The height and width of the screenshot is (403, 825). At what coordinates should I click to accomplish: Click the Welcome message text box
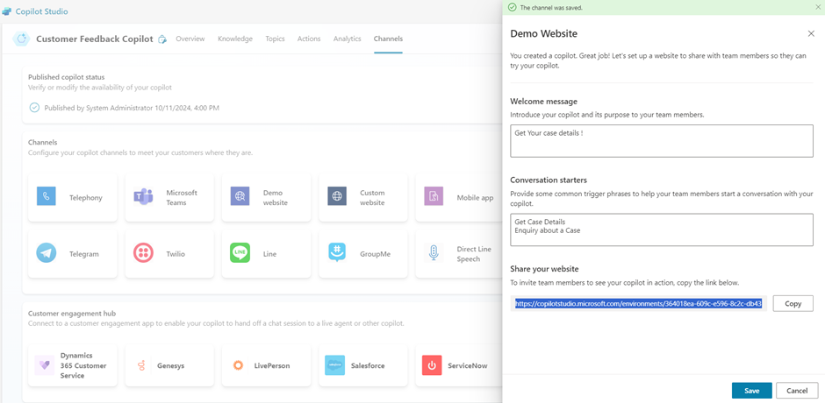pos(661,140)
